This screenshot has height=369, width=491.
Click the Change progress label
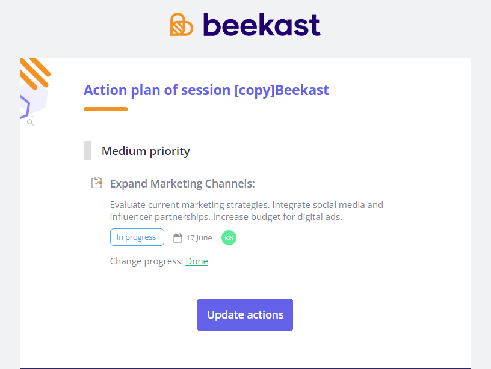(x=146, y=261)
